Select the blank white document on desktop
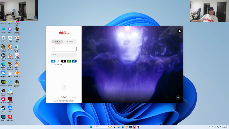The image size is (229, 129). click(10, 74)
